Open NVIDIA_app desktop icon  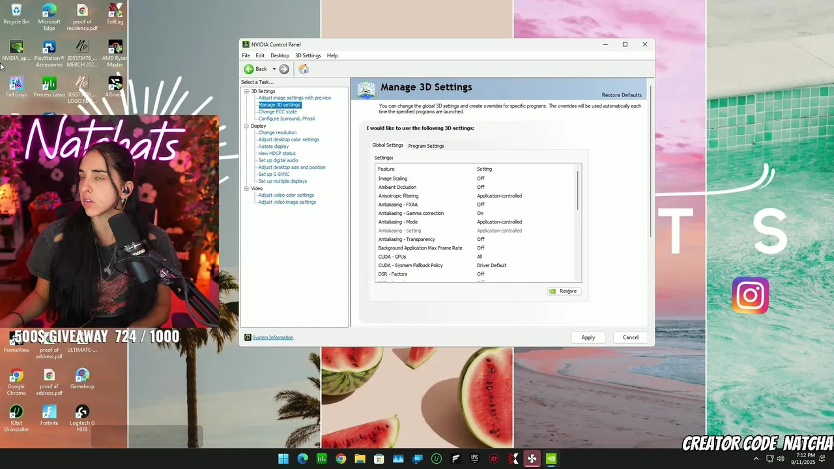(x=16, y=51)
